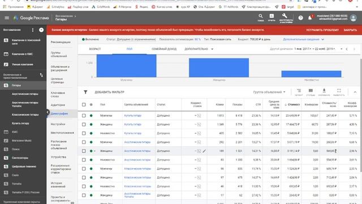Open the Группа объявлений view dropdown
The height and width of the screenshot is (204, 362).
269,92
